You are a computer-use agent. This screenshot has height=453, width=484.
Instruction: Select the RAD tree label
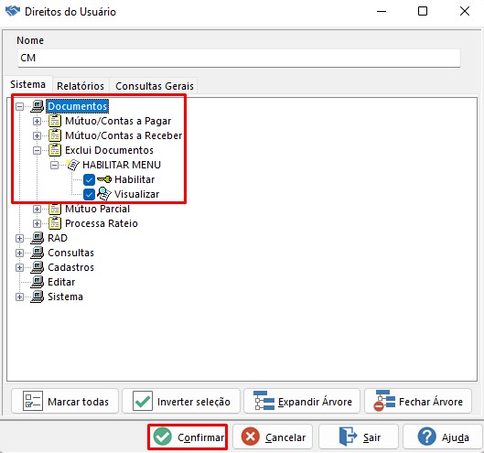click(x=58, y=238)
